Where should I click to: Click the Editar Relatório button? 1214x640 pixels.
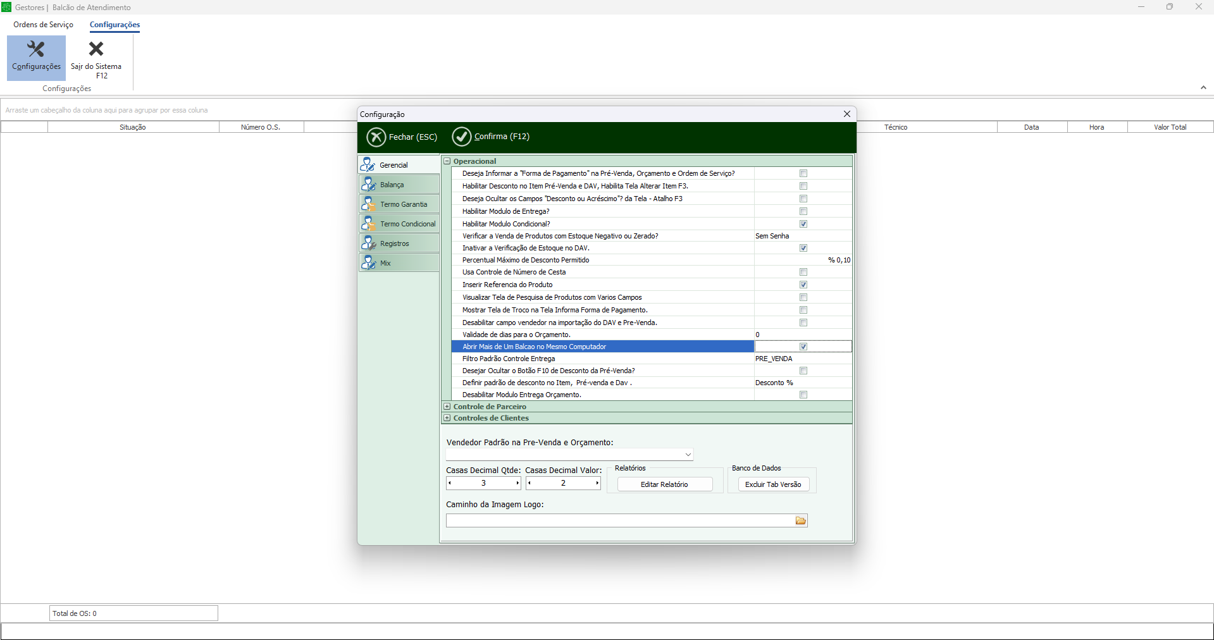coord(664,484)
